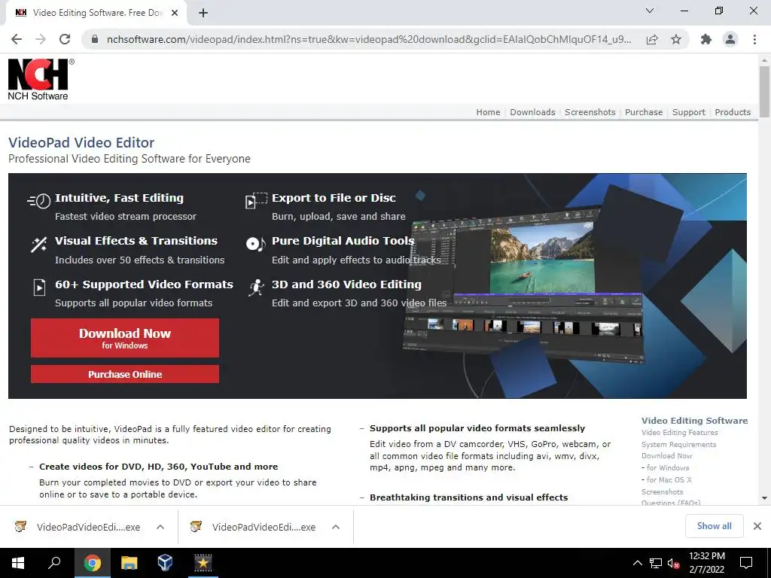
Task: Open the Purchase nav link
Action: [x=644, y=112]
